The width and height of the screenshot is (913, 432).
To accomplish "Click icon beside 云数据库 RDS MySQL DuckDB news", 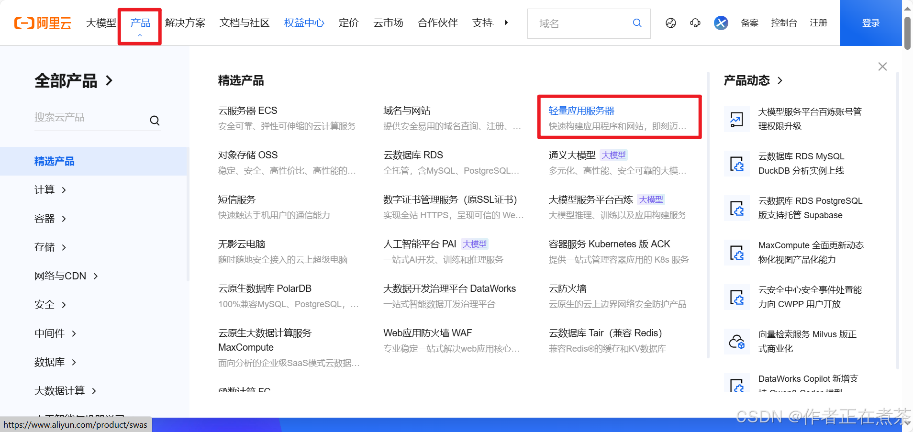I will point(736,164).
